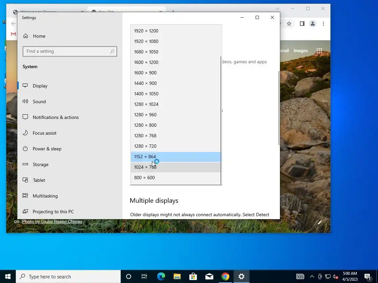Open Chrome three-dot menu
This screenshot has height=283, width=378.
(x=323, y=24)
